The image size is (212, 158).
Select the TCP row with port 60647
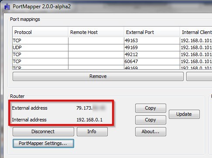[112, 61]
